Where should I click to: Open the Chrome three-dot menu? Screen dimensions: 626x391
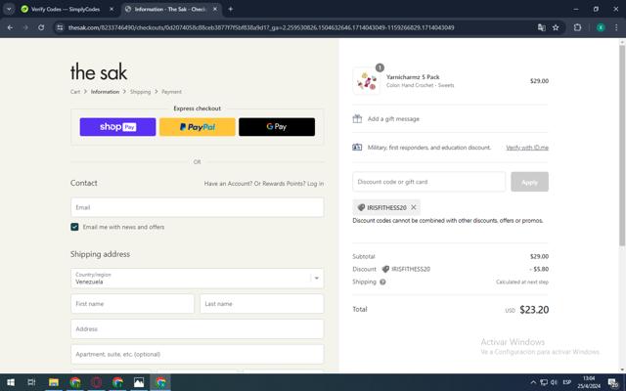[616, 27]
